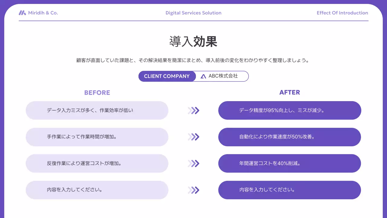
Task: Select the dark purple 40% cost reduction pill
Action: tap(290, 163)
